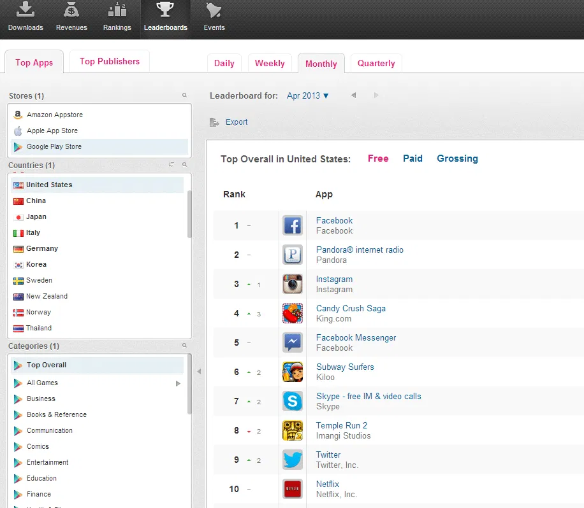Switch to the Top Publishers tab
The height and width of the screenshot is (508, 584).
click(x=110, y=62)
